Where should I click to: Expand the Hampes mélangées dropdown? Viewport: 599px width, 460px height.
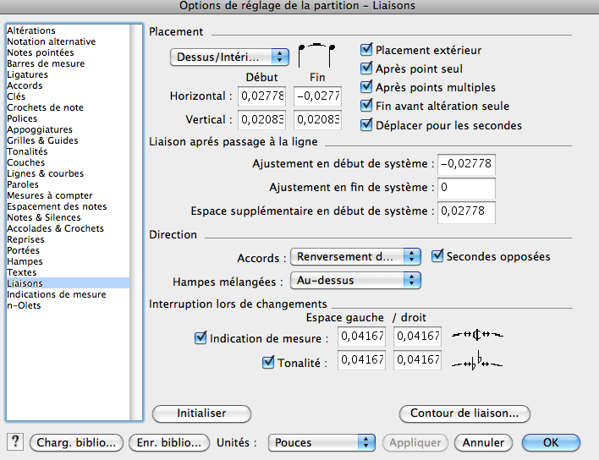(355, 280)
